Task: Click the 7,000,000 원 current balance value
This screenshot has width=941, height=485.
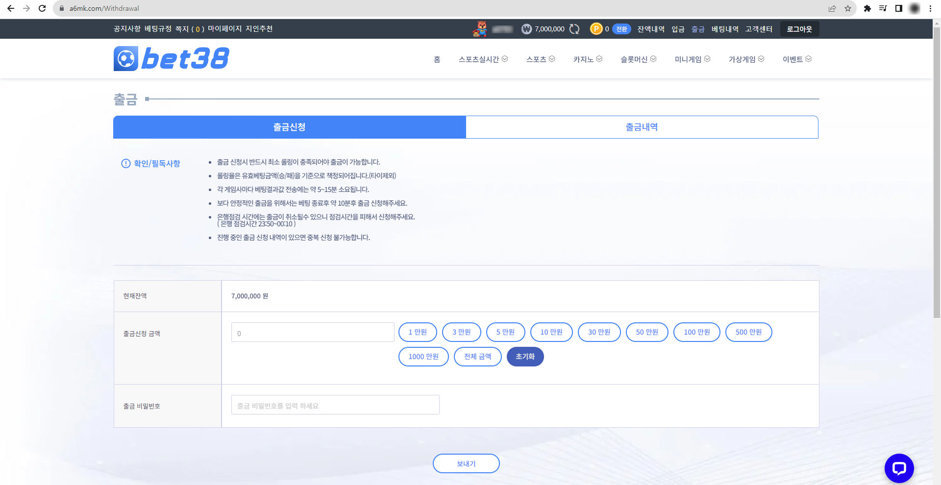Action: [249, 296]
